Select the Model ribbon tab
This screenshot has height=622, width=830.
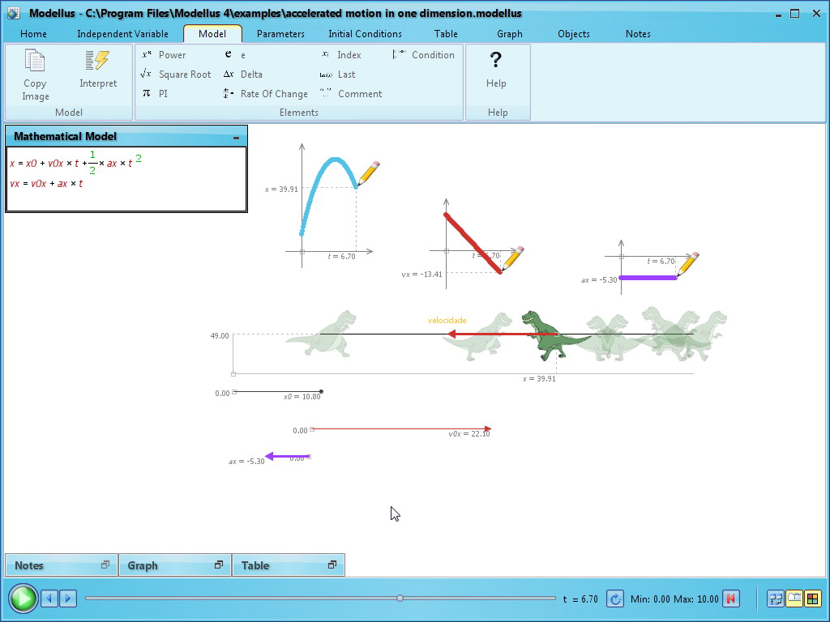coord(212,34)
